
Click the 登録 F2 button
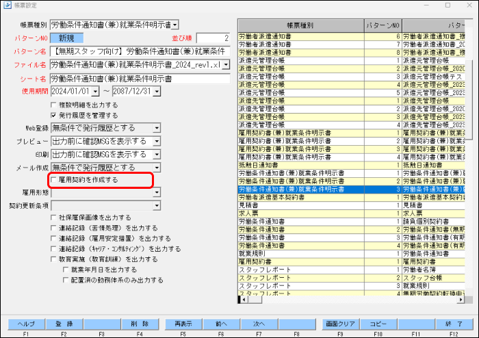(x=64, y=324)
